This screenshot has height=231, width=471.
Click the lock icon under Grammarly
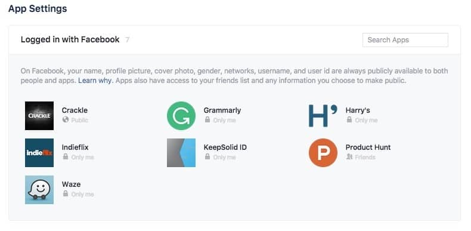pos(207,120)
